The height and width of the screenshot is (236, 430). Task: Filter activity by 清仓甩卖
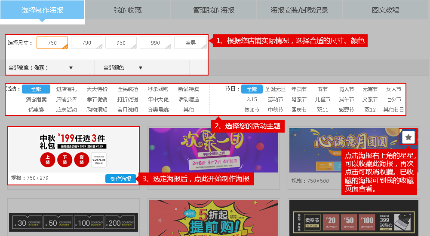tap(36, 100)
